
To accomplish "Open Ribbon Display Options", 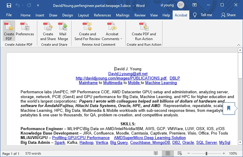I will pos(194,5).
